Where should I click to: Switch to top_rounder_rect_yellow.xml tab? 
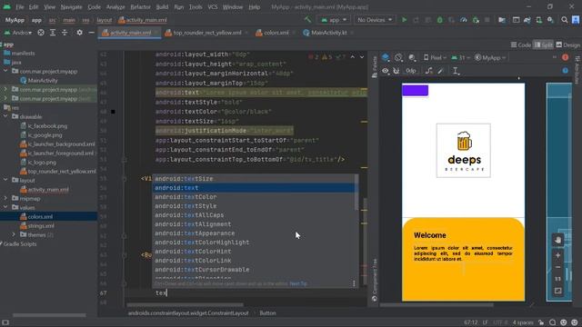[x=207, y=33]
